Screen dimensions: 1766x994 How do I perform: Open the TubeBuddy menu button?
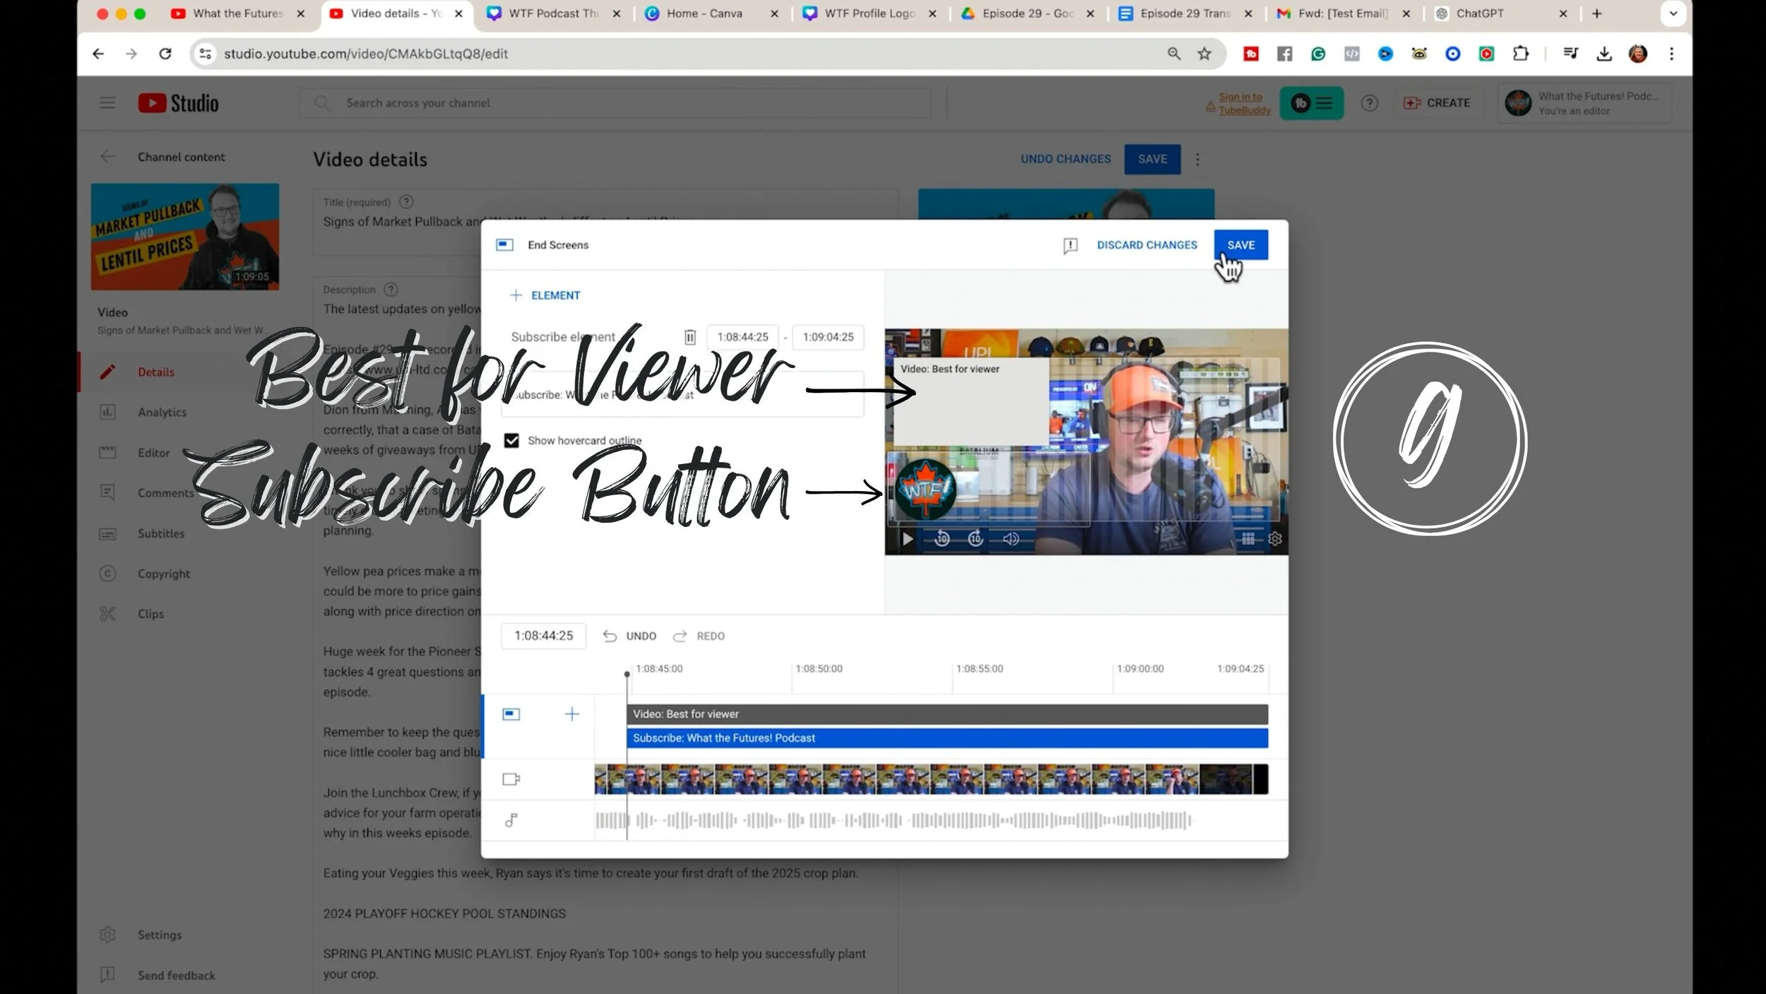1312,103
